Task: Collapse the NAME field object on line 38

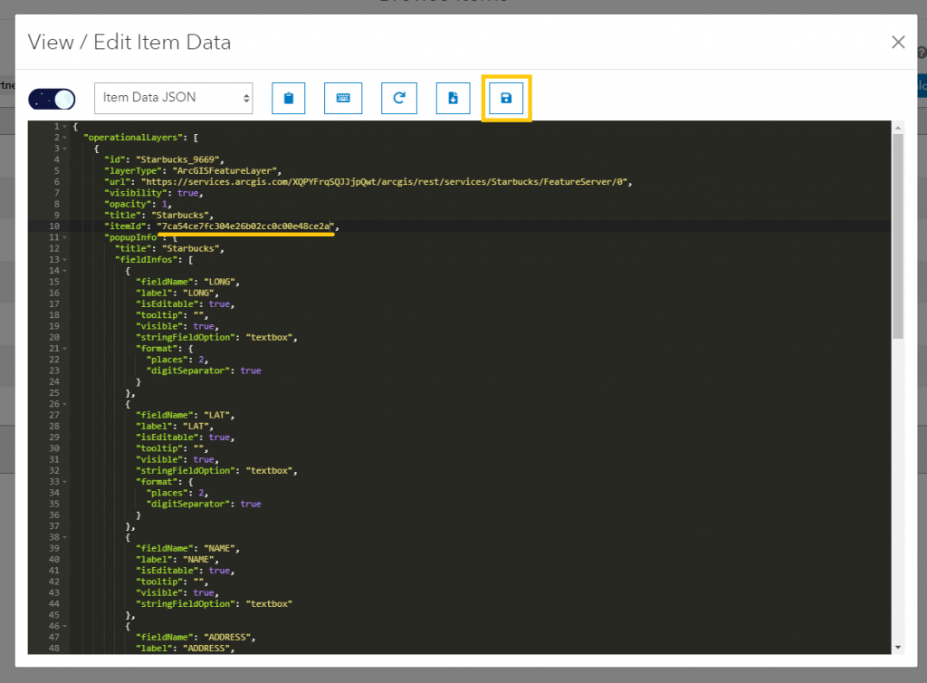Action: coord(64,537)
